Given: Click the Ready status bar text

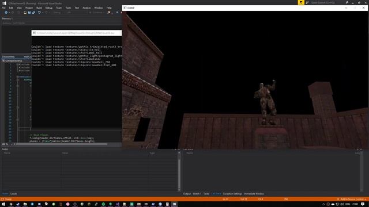Looking at the screenshot, I should coord(8,200).
